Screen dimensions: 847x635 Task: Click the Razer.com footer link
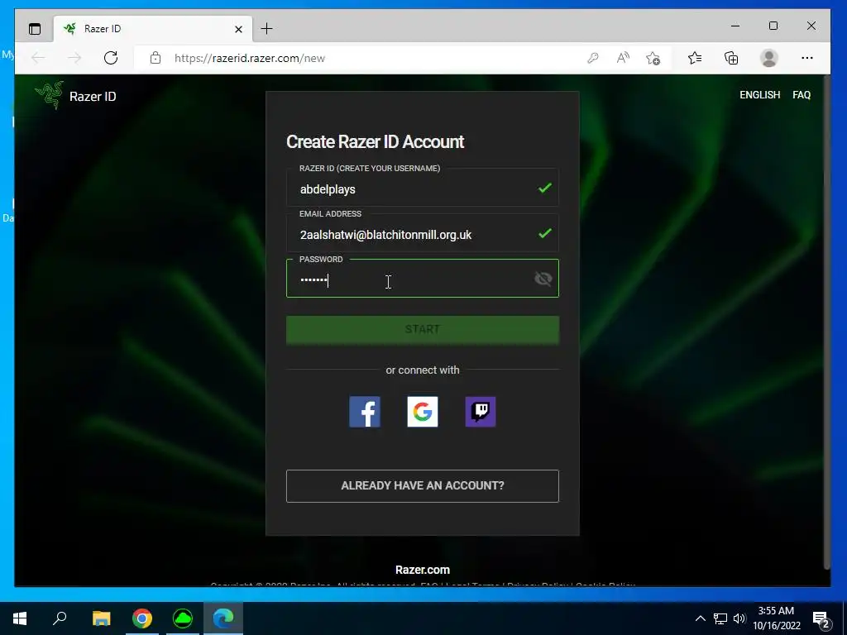[x=423, y=570]
